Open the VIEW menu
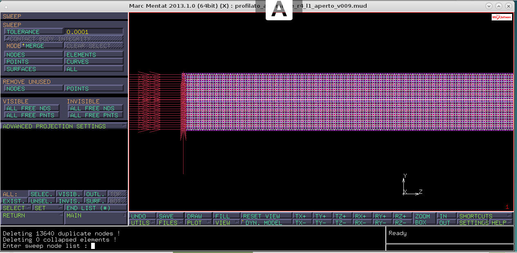Viewport: 517px width, 253px height. point(227,223)
